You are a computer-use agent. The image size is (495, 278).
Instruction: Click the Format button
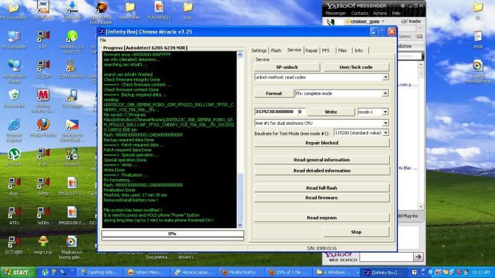tap(273, 94)
